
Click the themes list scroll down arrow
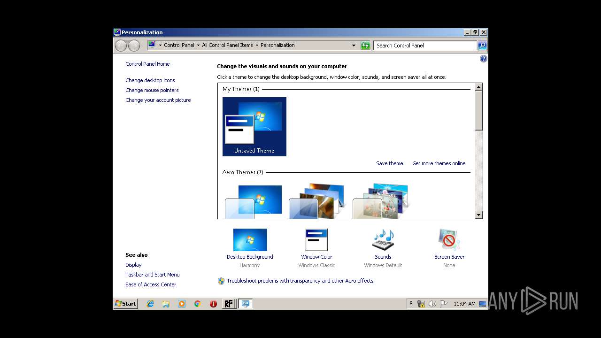[x=479, y=215]
